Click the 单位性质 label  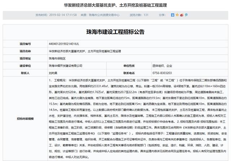coord(129,66)
